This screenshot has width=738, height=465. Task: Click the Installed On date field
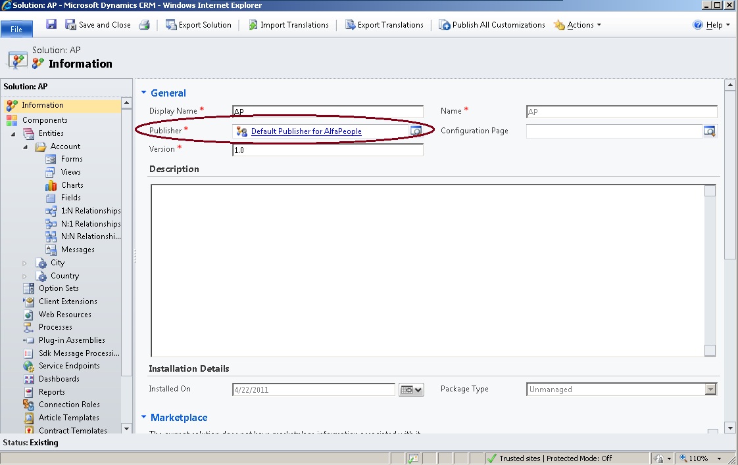pyautogui.click(x=314, y=389)
